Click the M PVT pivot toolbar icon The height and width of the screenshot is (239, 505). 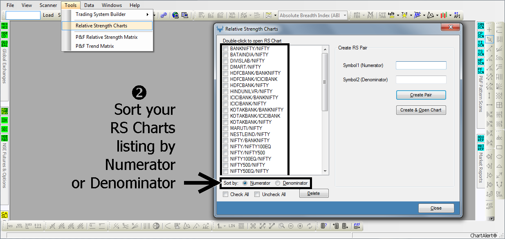[x=370, y=16]
